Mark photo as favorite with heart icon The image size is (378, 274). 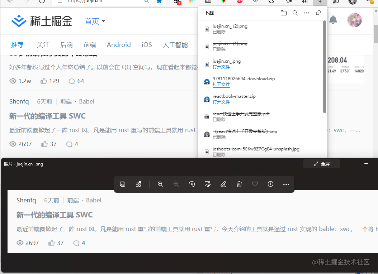[255, 184]
